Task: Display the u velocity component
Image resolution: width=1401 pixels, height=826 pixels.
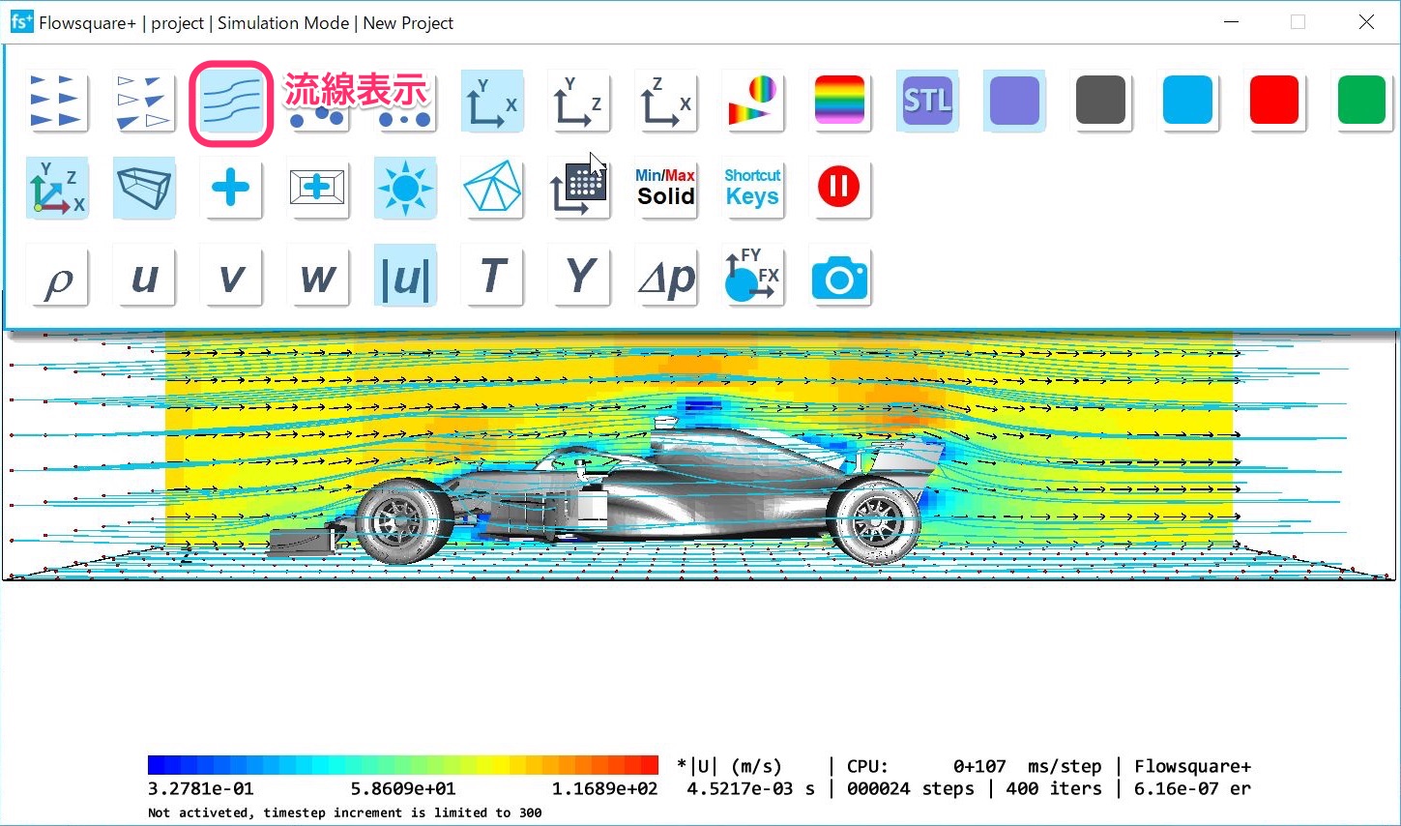Action: tap(144, 277)
